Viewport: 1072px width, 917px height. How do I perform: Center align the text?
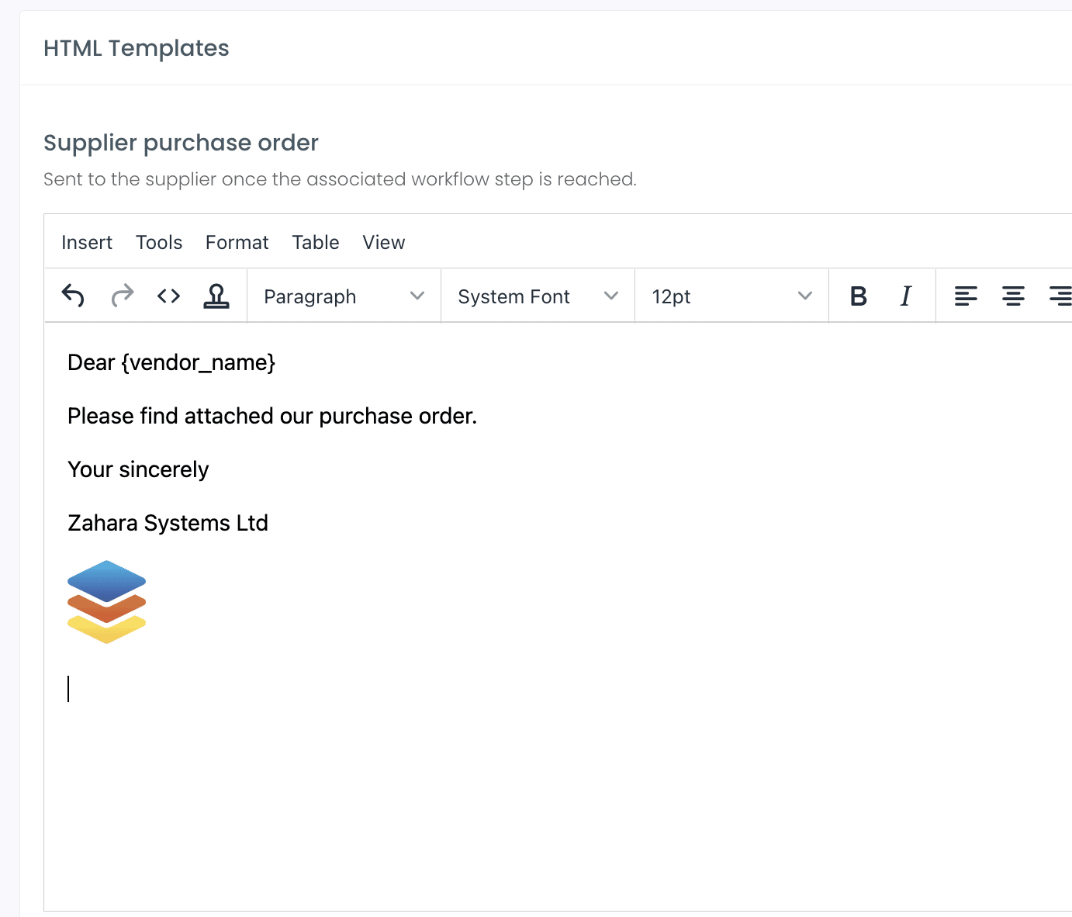pyautogui.click(x=1013, y=296)
